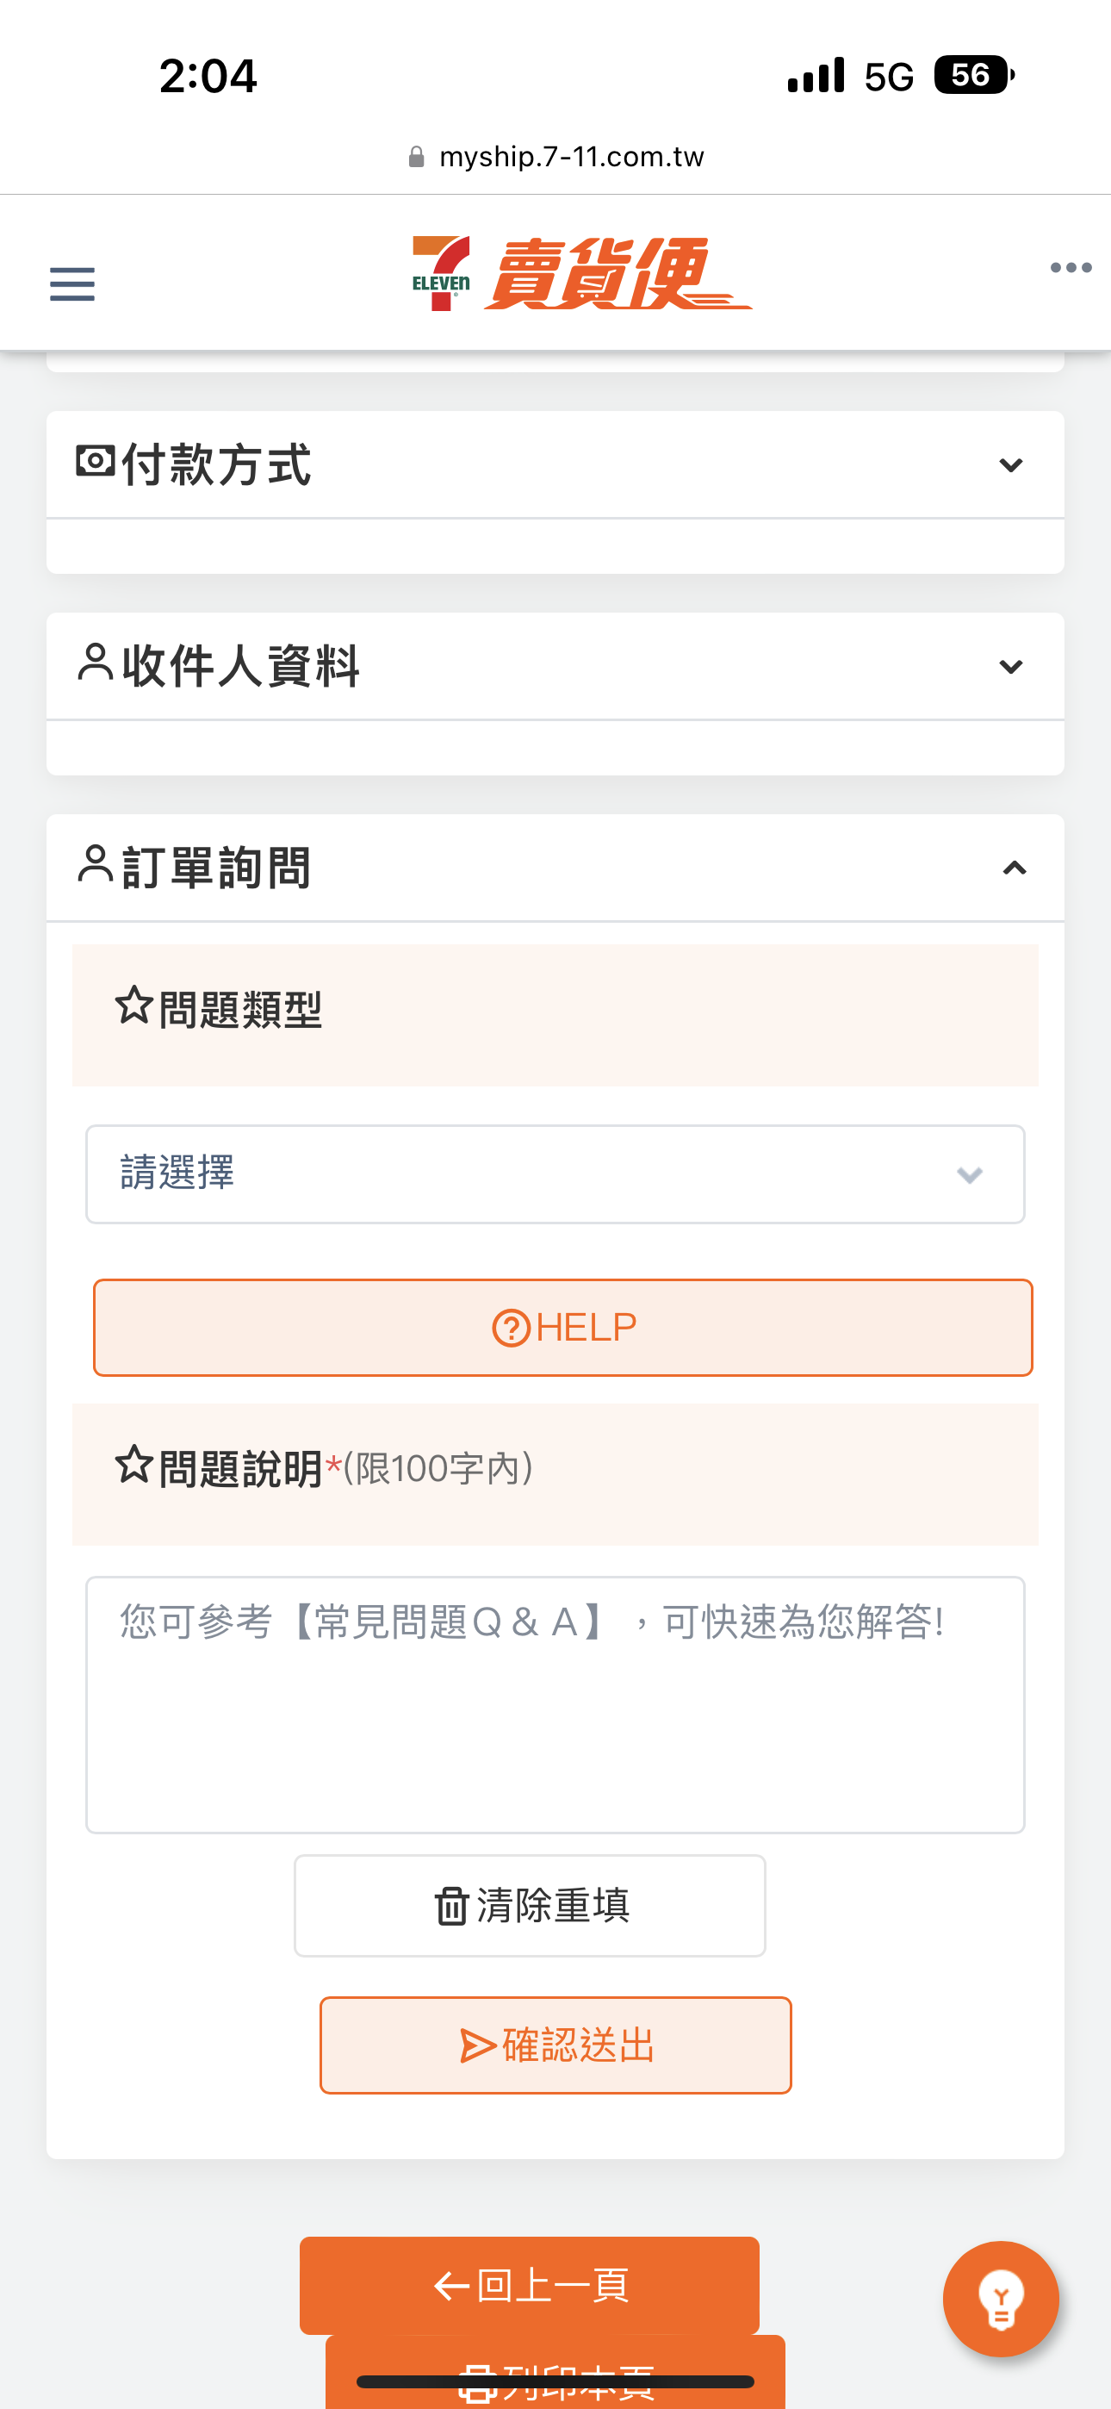Open the 請選擇 question type dropdown
Screen dimensions: 1111x2409
tap(555, 1173)
